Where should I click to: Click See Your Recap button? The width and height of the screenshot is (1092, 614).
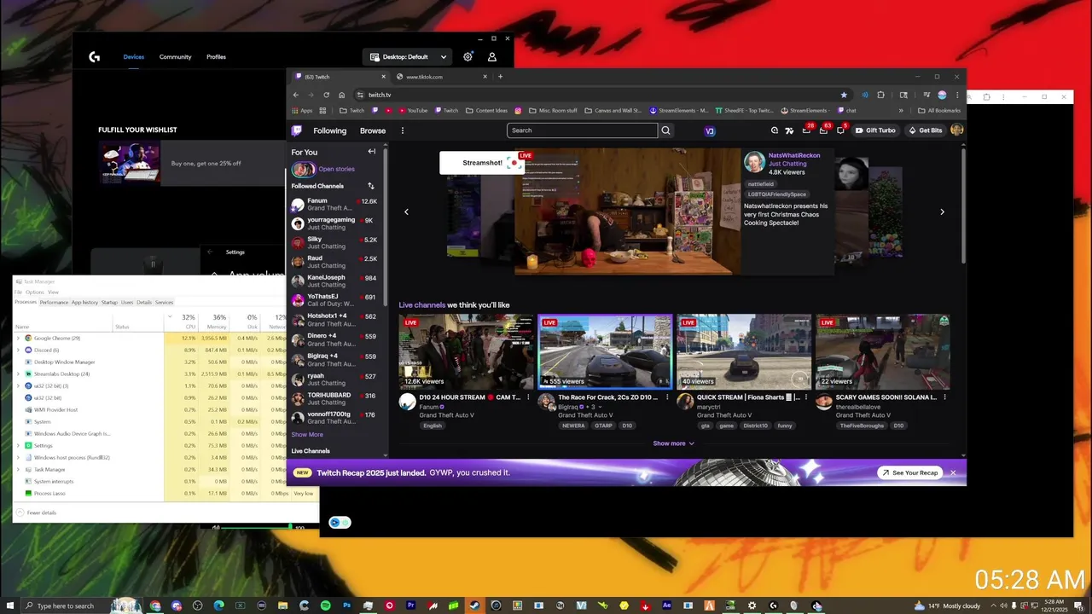[x=909, y=472]
